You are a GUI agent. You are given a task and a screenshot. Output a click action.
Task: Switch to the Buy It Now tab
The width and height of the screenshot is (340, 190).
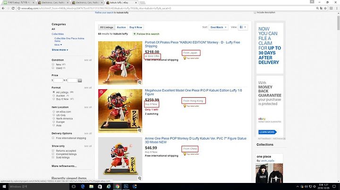pyautogui.click(x=136, y=27)
